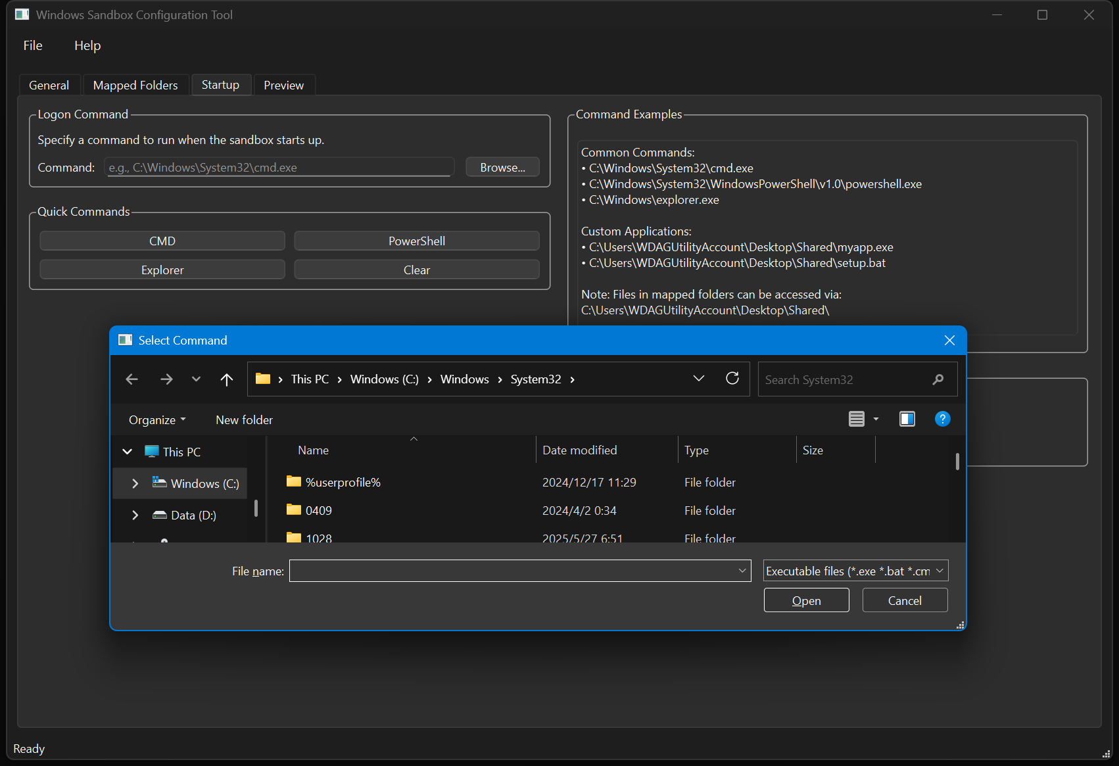Collapse the This PC tree node
This screenshot has width=1119, height=766.
pos(128,452)
